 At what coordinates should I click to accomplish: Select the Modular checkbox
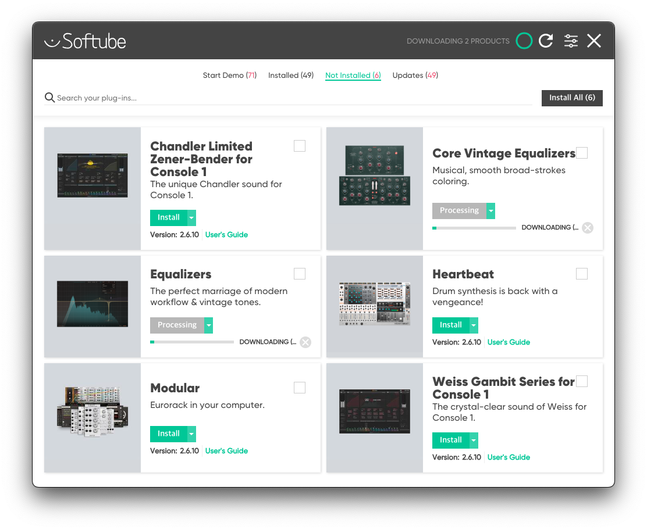[300, 388]
